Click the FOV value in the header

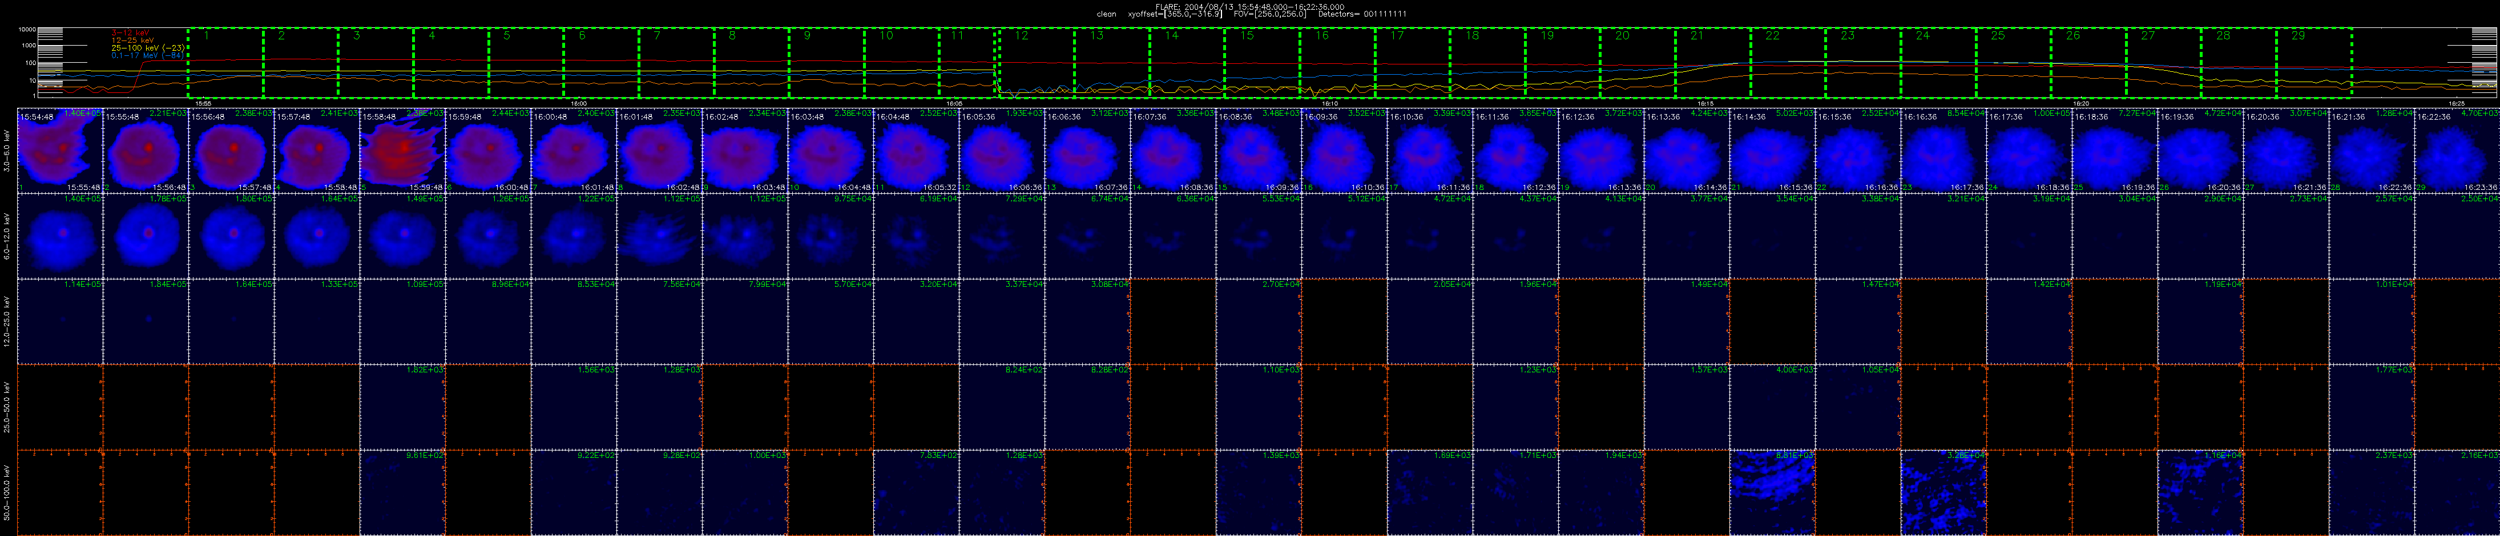pos(1269,14)
